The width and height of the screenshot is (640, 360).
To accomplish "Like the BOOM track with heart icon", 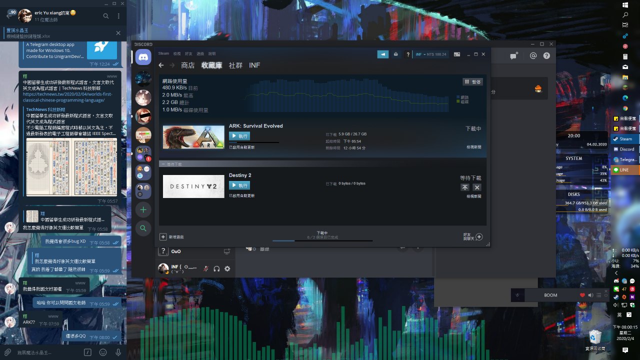I will pyautogui.click(x=582, y=295).
